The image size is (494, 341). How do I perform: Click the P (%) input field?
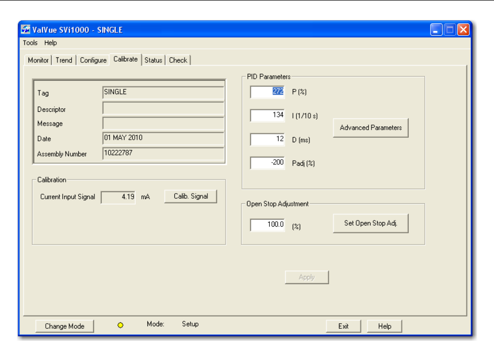(267, 92)
